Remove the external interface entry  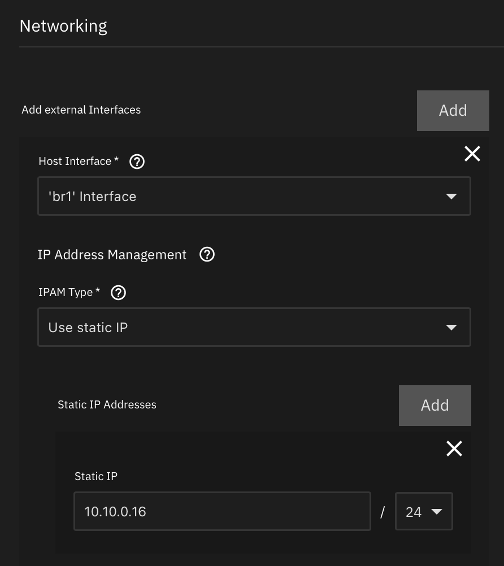[x=472, y=154]
